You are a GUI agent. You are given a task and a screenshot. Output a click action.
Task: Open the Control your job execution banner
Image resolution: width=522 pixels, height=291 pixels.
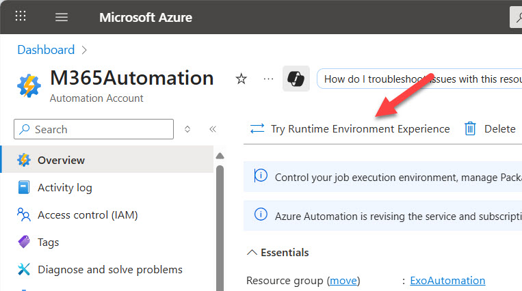[x=383, y=177]
